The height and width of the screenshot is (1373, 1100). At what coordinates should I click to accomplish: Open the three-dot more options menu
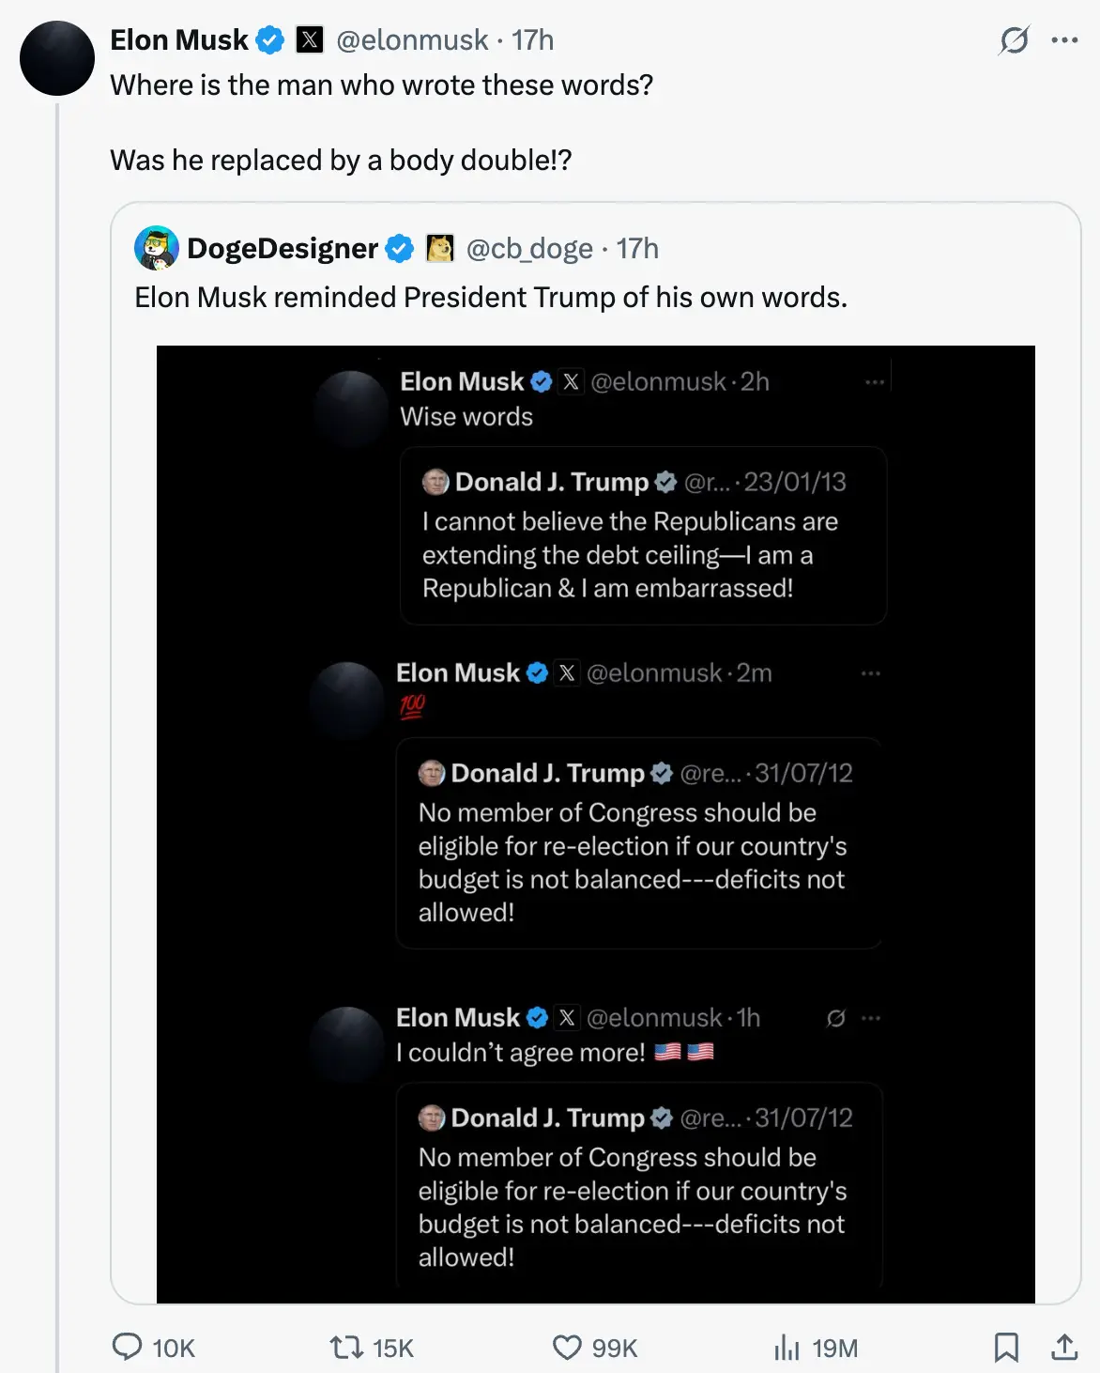point(1064,40)
